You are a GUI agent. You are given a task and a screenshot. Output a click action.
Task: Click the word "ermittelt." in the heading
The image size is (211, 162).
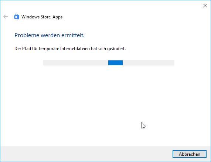(x=73, y=35)
